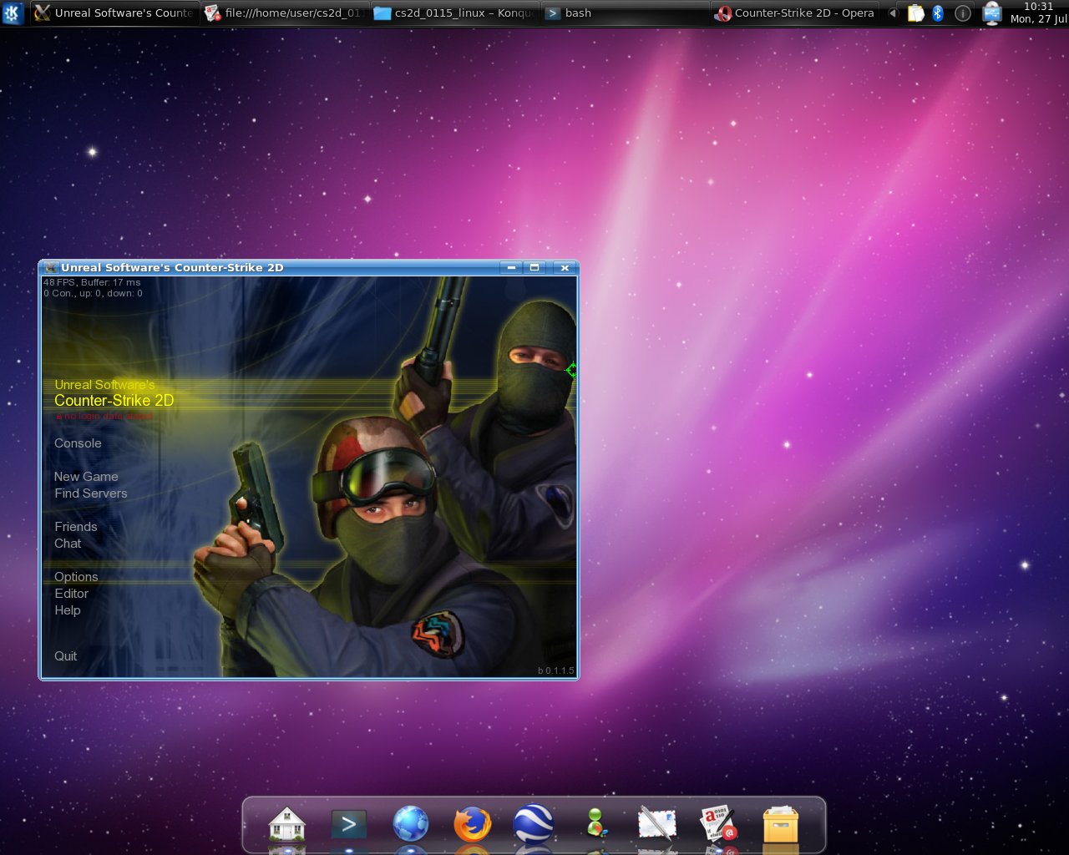Open the instant messenger dock icon
Viewport: 1069px width, 855px height.
pyautogui.click(x=595, y=825)
